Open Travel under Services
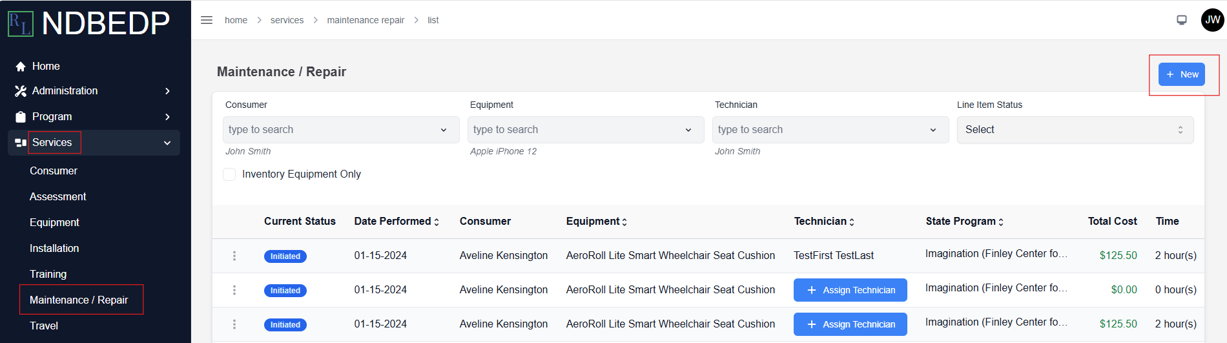The height and width of the screenshot is (343, 1227). [x=44, y=326]
